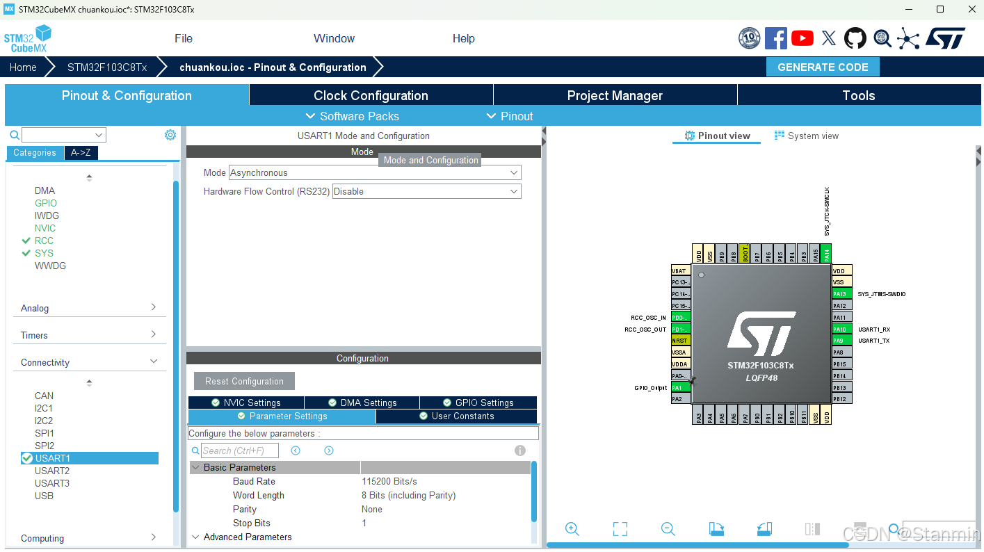Click the 10-year anniversary badge icon
984x552 pixels.
[750, 38]
